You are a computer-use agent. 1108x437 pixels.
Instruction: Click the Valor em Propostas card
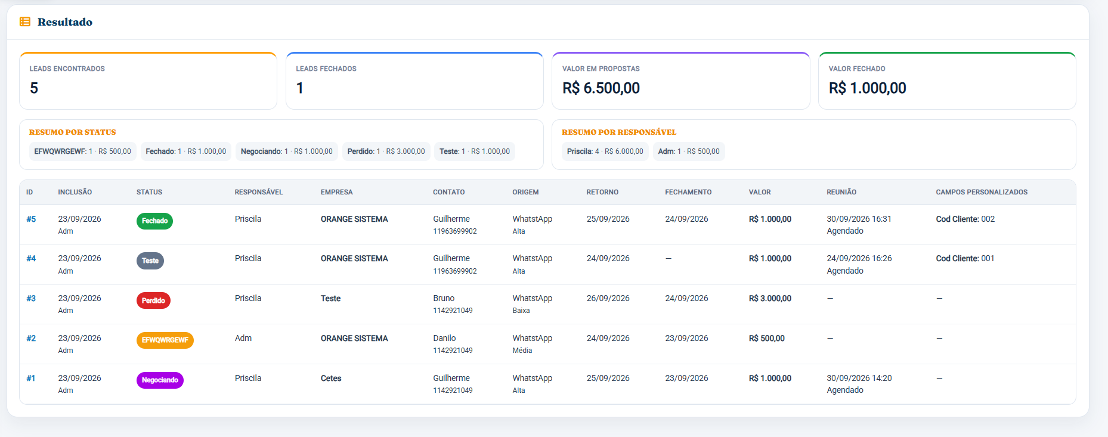(681, 81)
